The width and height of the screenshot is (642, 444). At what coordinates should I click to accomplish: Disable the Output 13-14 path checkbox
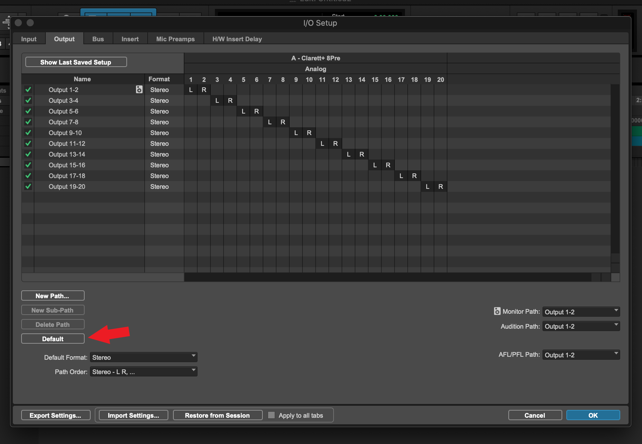28,154
